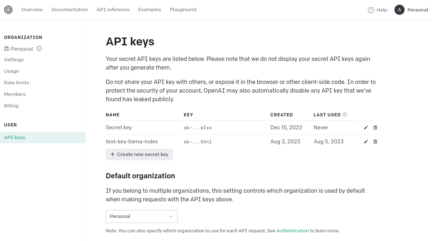Follow the Authentication link
432x241 pixels.
[293, 231]
